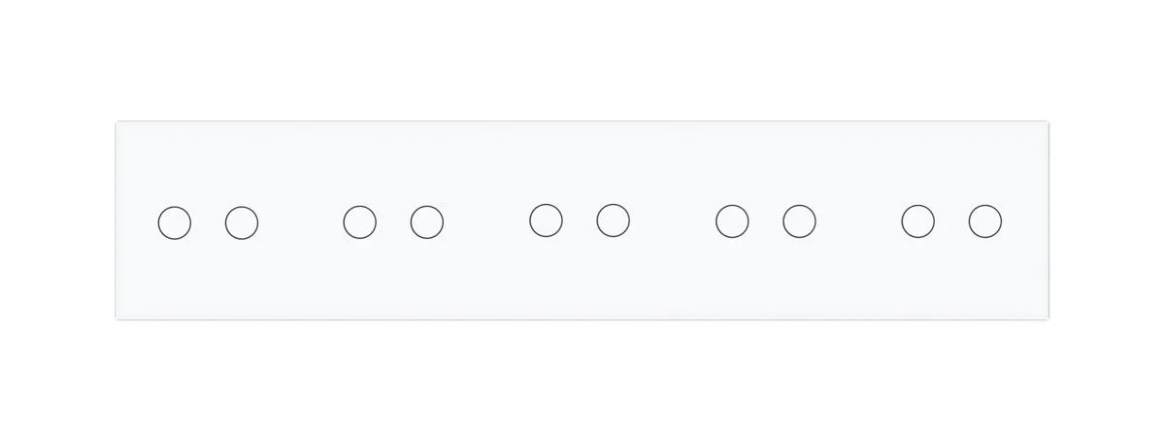1165x441 pixels.
Task: Toggle the rightmost touch circle on the panel
Action: pos(985,221)
